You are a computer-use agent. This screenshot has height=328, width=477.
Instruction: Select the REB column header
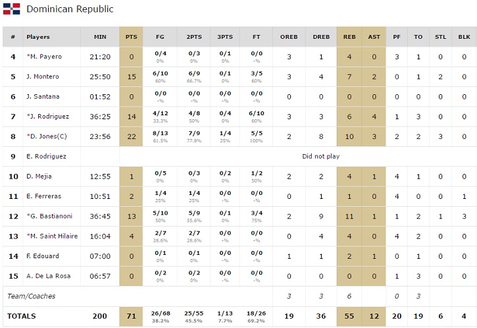[349, 37]
